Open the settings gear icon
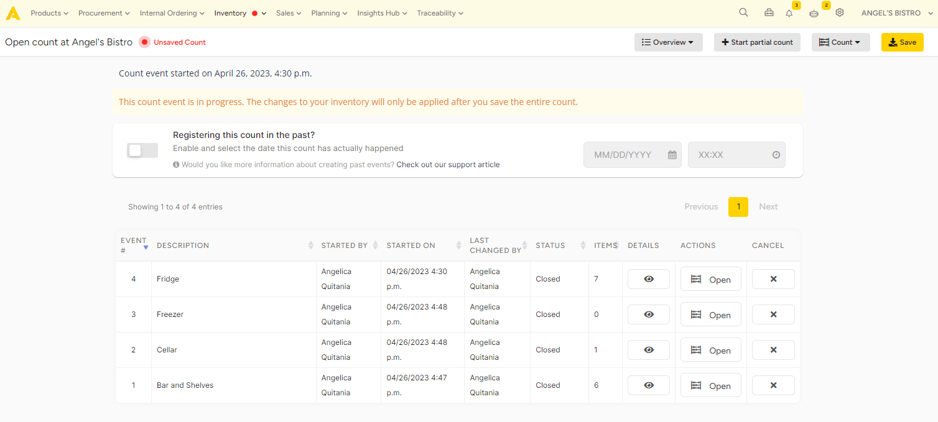The width and height of the screenshot is (938, 422). tap(840, 12)
